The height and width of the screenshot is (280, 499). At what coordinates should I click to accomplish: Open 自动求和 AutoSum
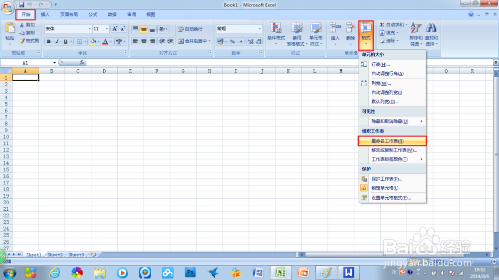tap(393, 25)
